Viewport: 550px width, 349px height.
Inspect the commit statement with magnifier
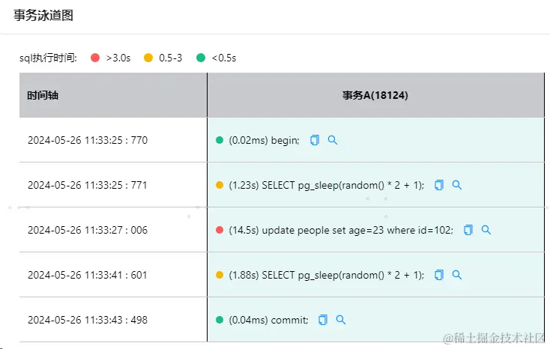point(341,320)
